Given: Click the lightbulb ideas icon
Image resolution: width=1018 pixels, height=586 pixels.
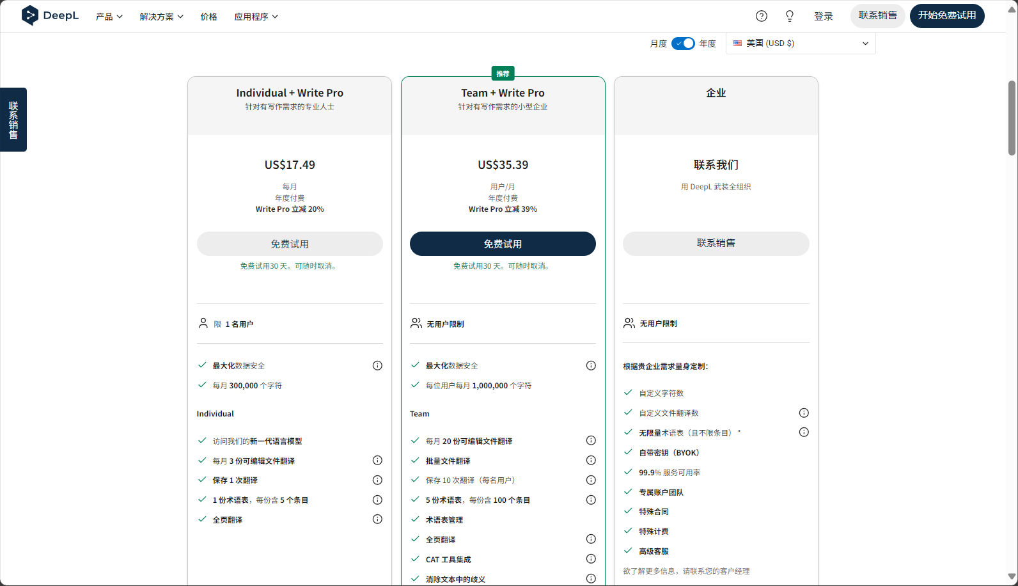Looking at the screenshot, I should (x=790, y=16).
